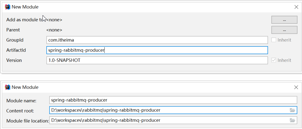302x129 pixels.
Task: Toggle the Inherit checkbox beside GroupId
Action: (x=274, y=40)
